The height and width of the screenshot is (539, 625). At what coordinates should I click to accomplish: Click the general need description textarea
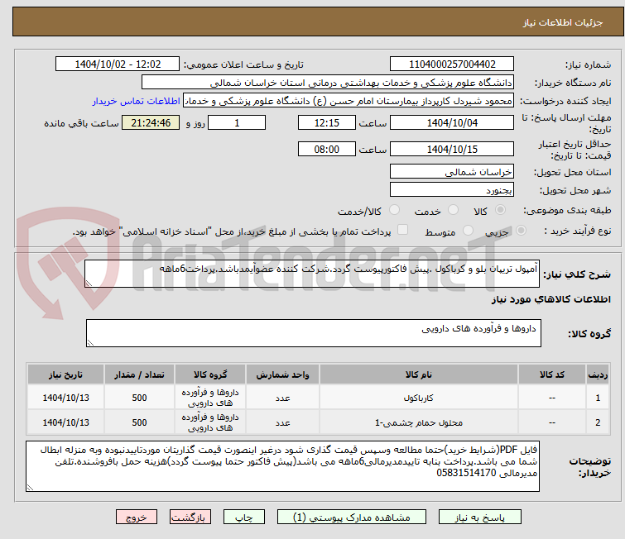click(312, 274)
